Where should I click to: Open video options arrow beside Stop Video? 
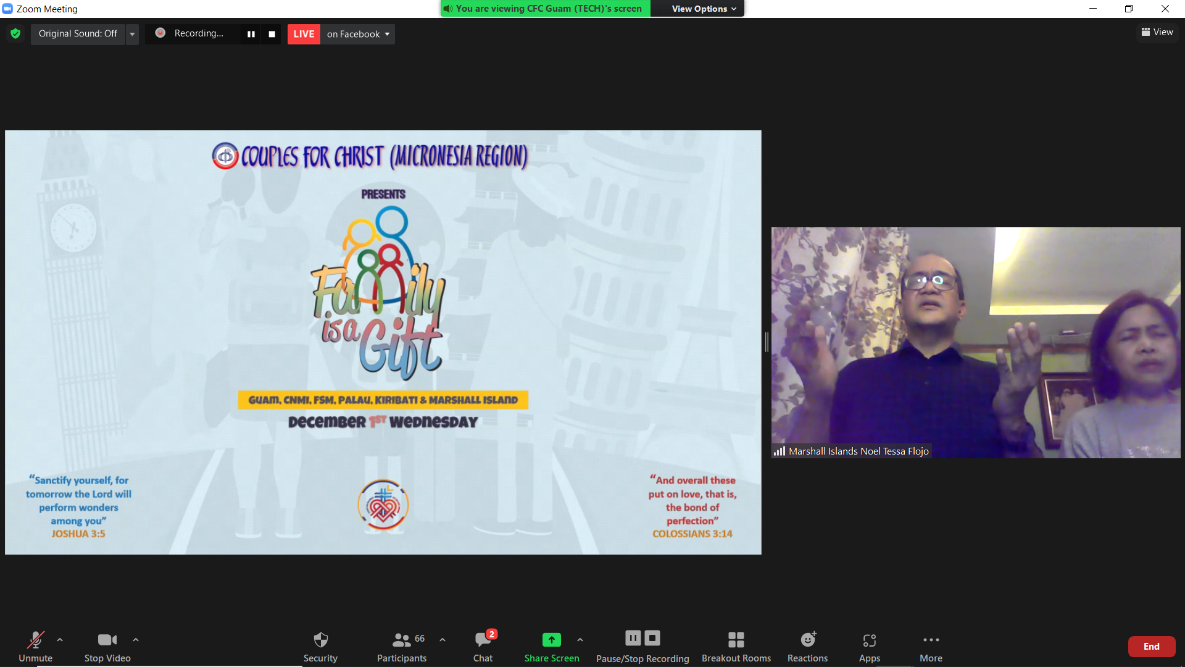tap(136, 640)
